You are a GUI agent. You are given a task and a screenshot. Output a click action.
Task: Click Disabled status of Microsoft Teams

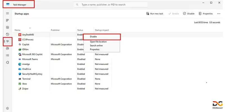pos(81,59)
